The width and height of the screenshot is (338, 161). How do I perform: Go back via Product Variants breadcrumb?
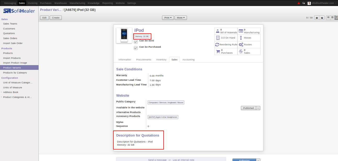point(51,10)
